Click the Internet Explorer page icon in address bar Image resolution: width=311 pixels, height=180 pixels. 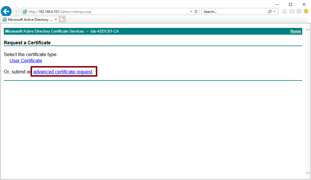[25, 12]
